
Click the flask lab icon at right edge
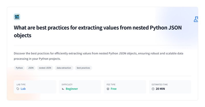[x=196, y=19]
